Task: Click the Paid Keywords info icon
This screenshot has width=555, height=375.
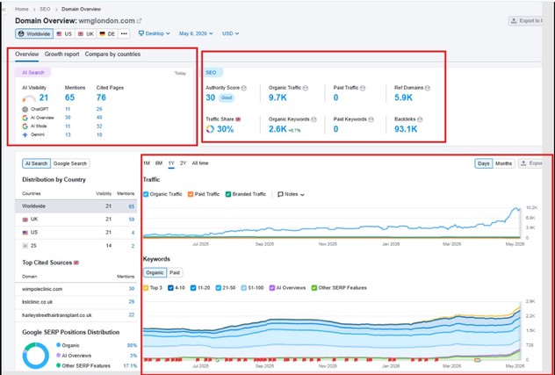Action: (x=371, y=119)
